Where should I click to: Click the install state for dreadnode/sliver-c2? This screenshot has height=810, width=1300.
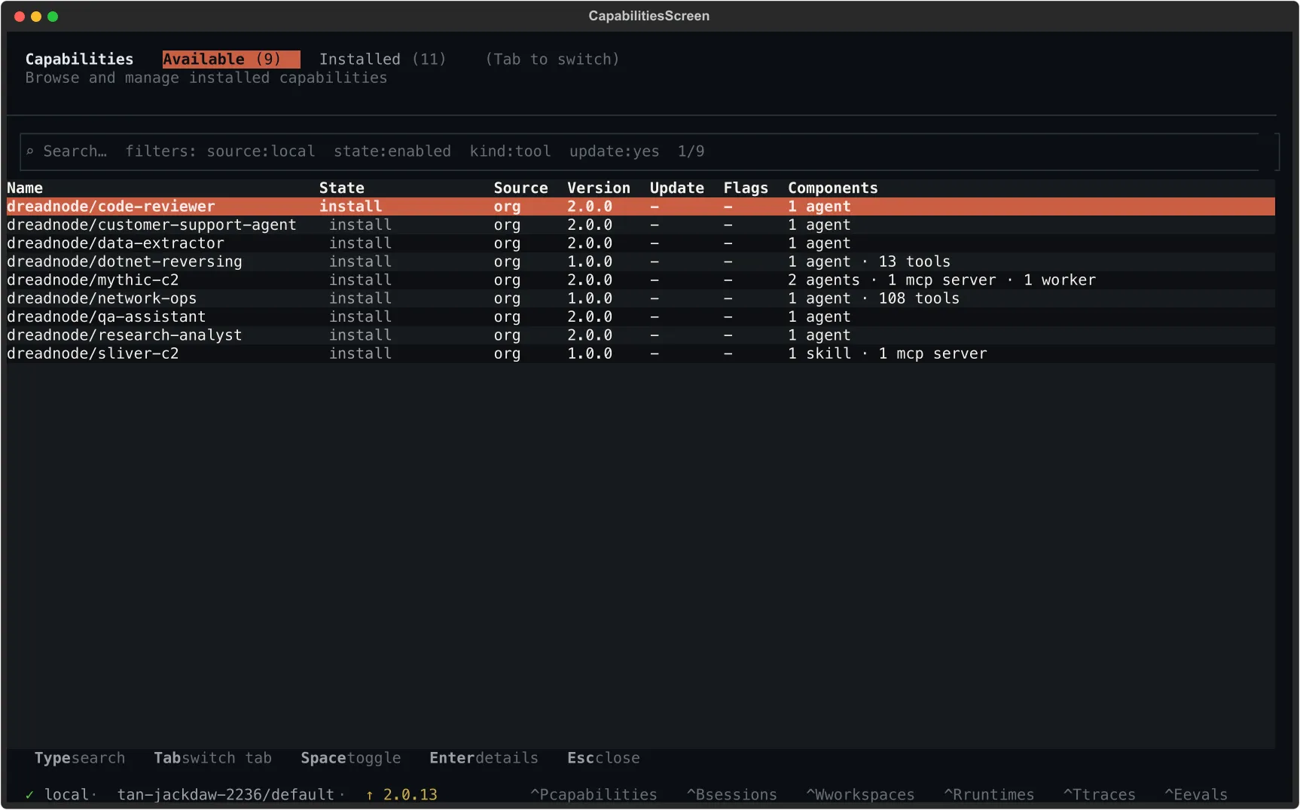click(360, 353)
